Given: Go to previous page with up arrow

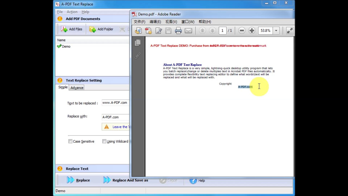Looking at the screenshot, I should click(x=202, y=31).
